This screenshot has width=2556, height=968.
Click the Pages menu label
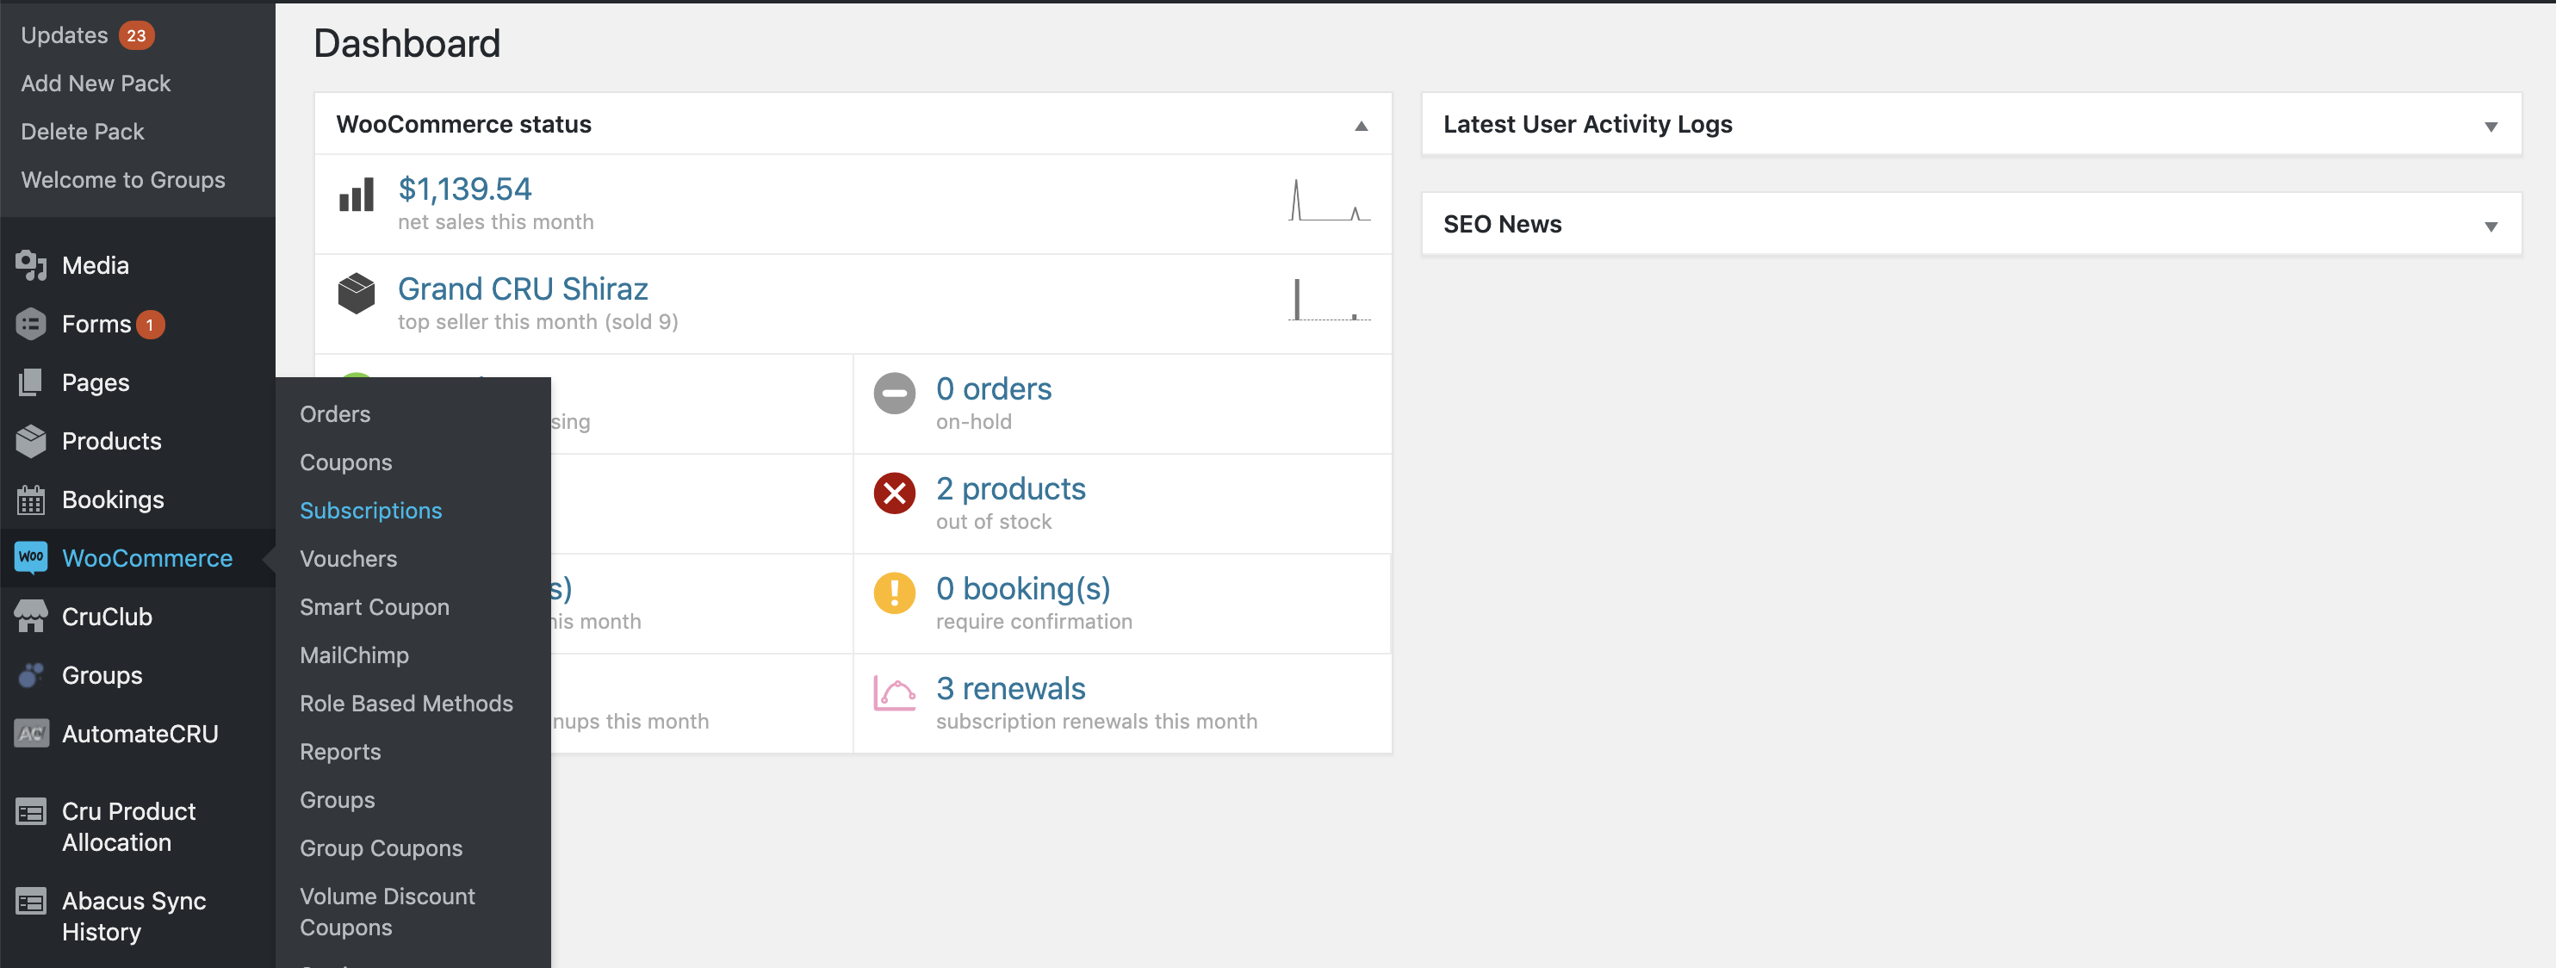pos(96,383)
